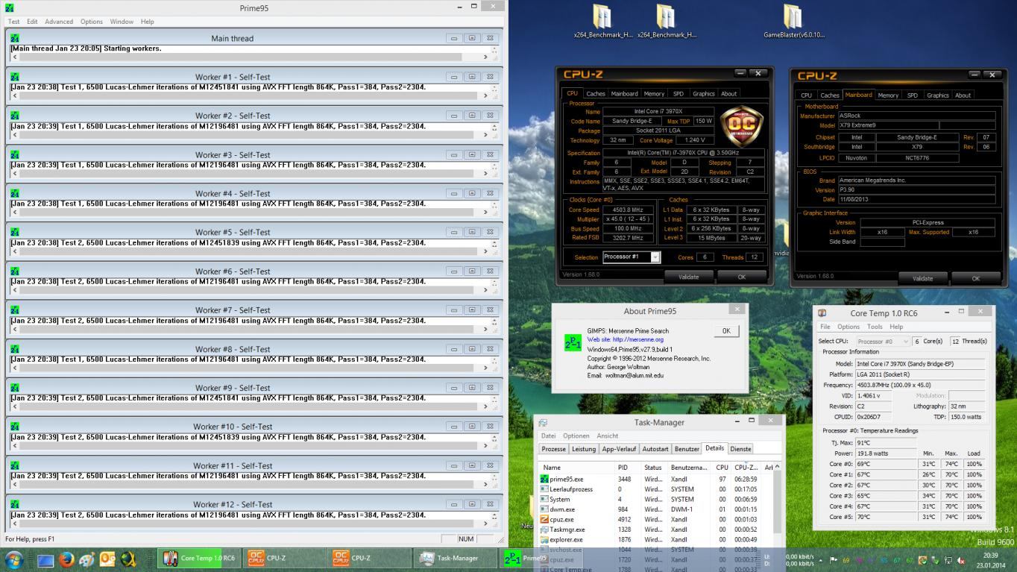Open Dienste tab in Task-Manager
Image resolution: width=1017 pixels, height=572 pixels.
click(x=740, y=449)
